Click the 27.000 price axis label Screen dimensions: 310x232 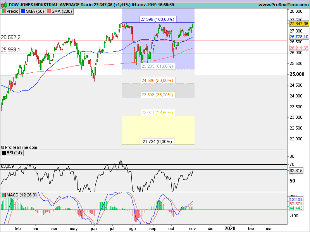(296, 31)
